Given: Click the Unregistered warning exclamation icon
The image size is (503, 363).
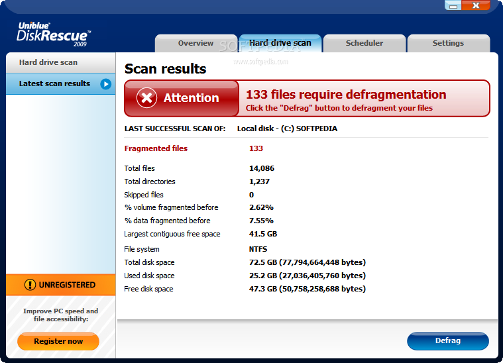Looking at the screenshot, I should click(30, 285).
